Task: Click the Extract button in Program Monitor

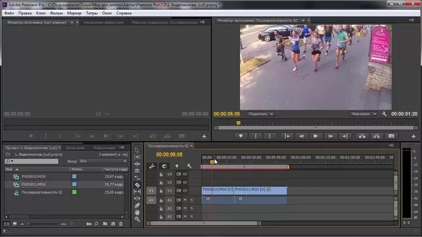Action: [377, 136]
